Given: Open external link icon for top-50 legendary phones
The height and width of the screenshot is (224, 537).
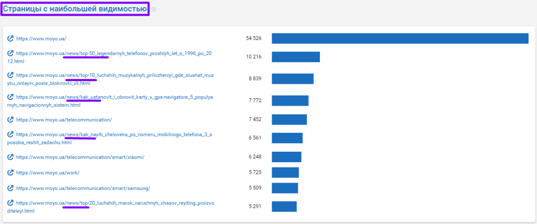Looking at the screenshot, I should 10,53.
